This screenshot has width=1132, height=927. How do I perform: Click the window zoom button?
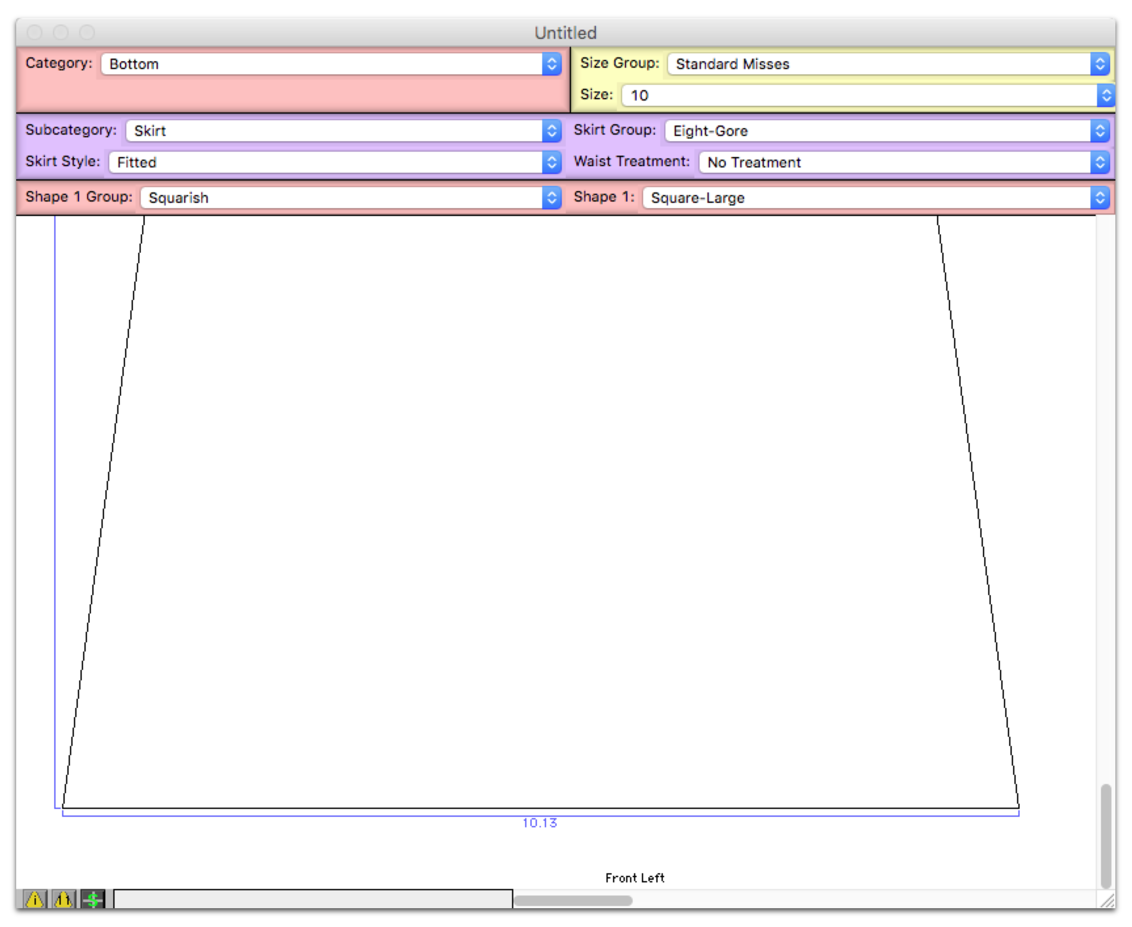click(x=87, y=32)
